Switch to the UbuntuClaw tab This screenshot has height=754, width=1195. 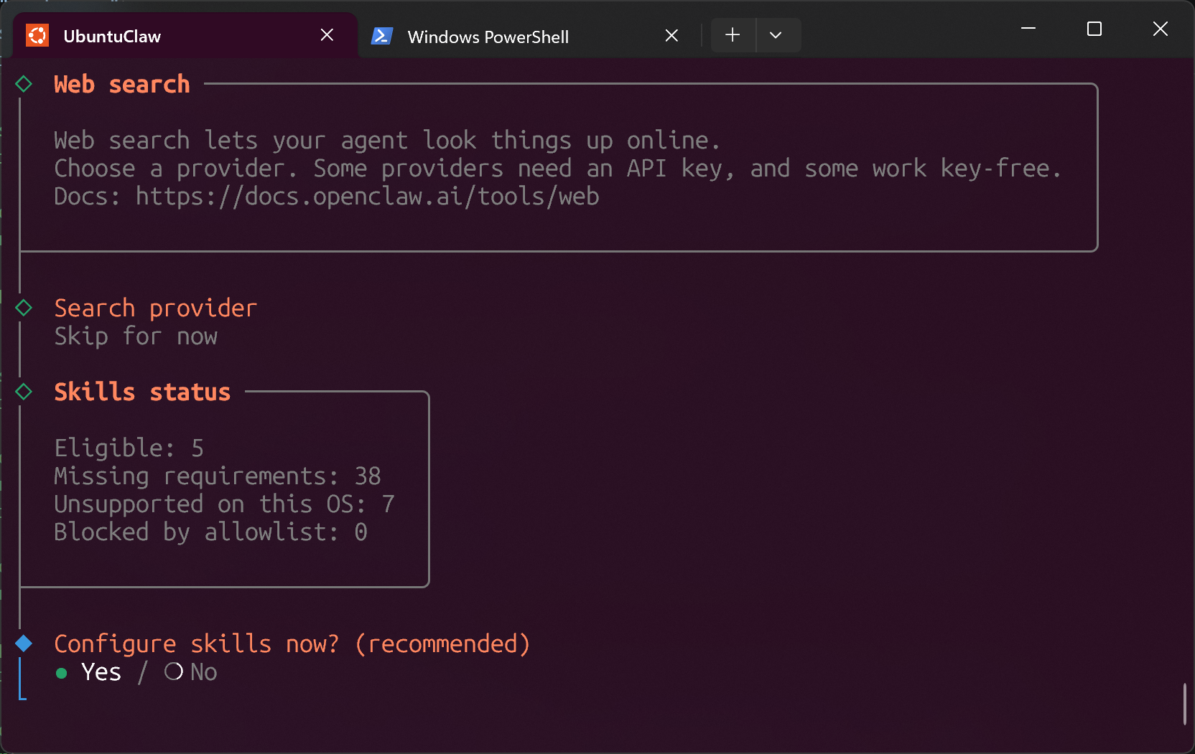(x=185, y=35)
